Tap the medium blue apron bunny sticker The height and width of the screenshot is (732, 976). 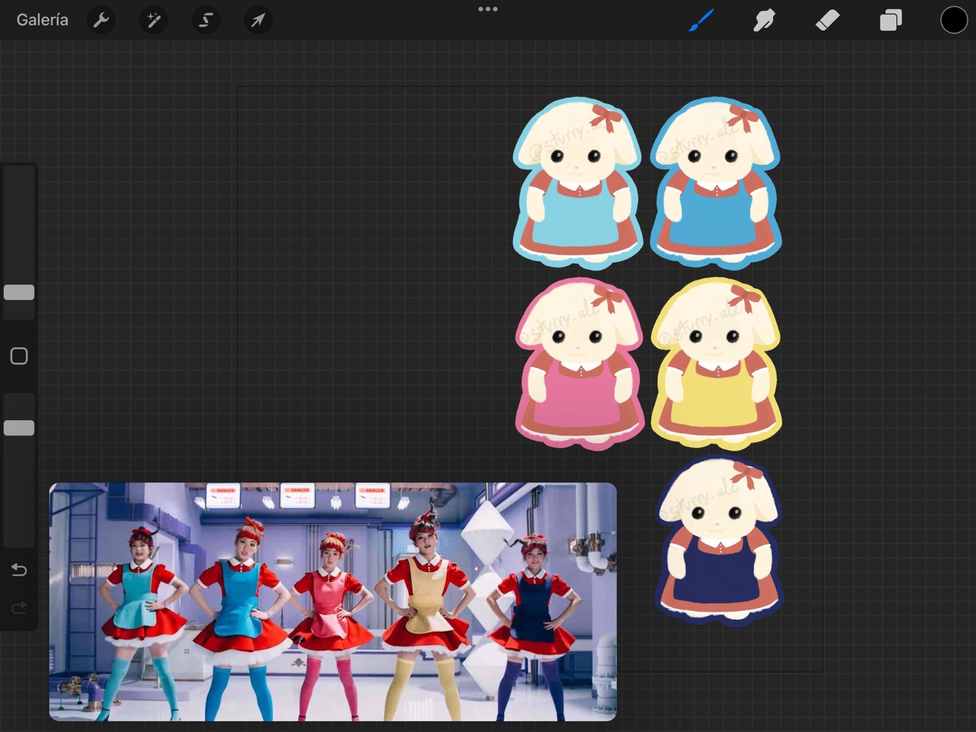point(716,183)
